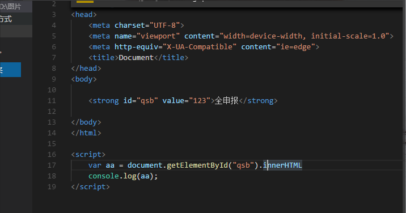Select the 方式 item in the left panel
Viewport: 406px width, 213px height.
(x=16, y=19)
